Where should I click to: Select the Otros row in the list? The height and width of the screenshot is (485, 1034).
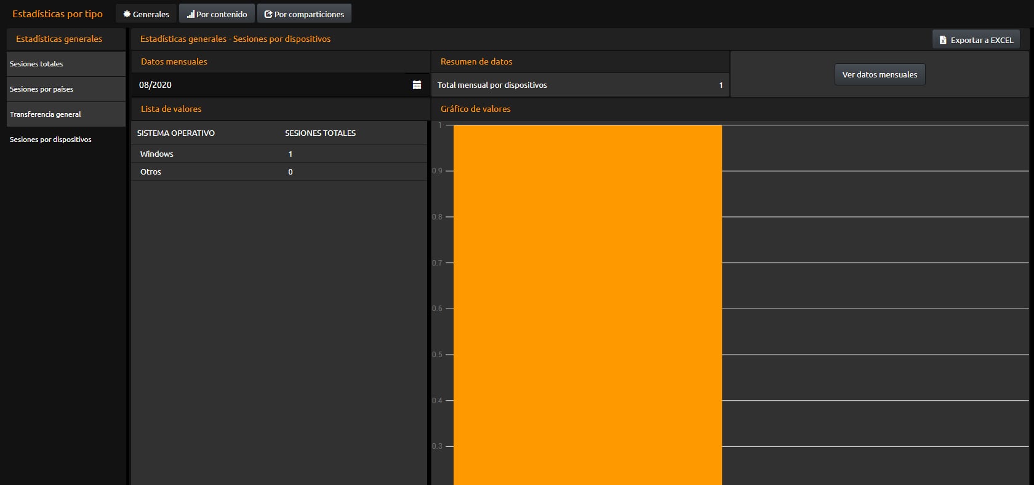[279, 172]
